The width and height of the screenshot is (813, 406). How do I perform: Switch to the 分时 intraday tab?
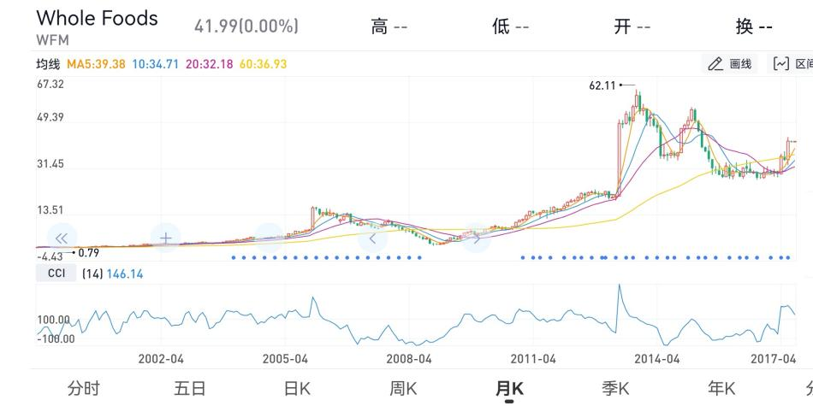84,389
